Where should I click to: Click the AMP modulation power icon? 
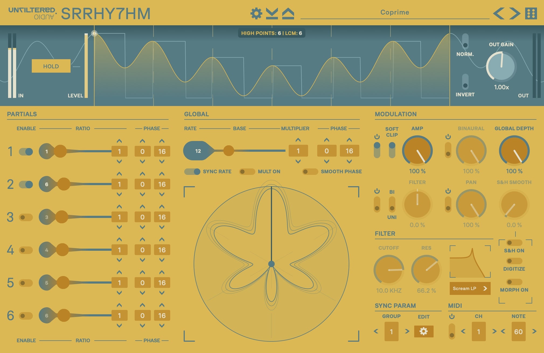[377, 137]
